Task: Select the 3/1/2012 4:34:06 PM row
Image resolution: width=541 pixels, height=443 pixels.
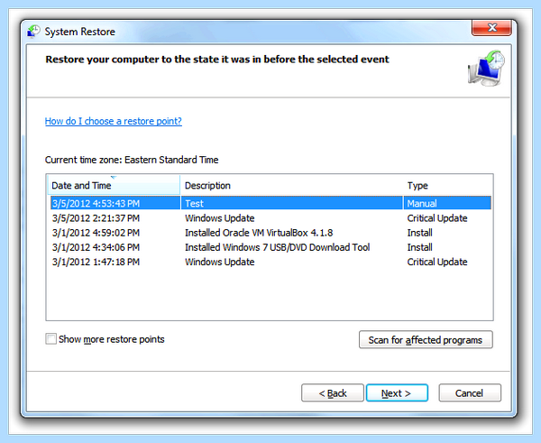Action: tap(270, 247)
